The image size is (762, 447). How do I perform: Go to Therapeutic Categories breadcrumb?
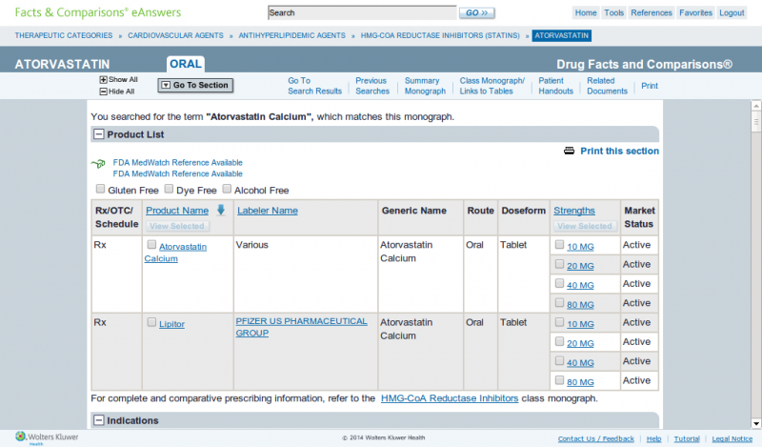[x=64, y=35]
